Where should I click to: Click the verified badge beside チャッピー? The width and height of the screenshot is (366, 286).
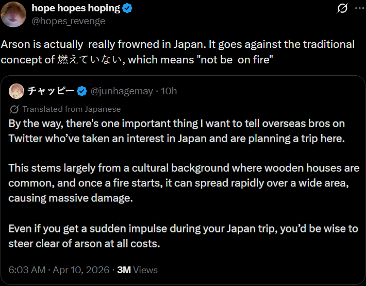click(x=81, y=91)
